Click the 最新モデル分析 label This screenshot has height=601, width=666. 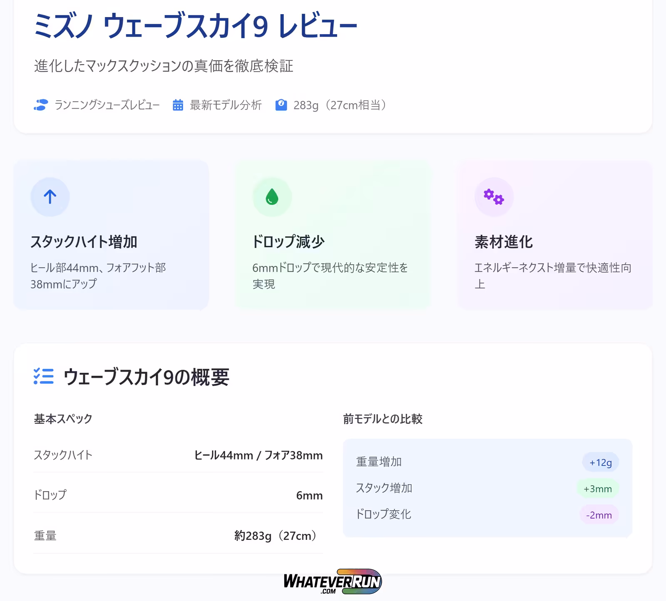[x=226, y=105]
